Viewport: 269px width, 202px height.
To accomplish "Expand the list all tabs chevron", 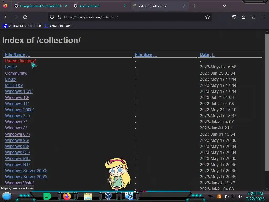I will pyautogui.click(x=224, y=6).
